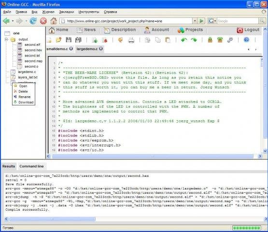
Task: Choose Download from the context menu
Action: [x=24, y=102]
